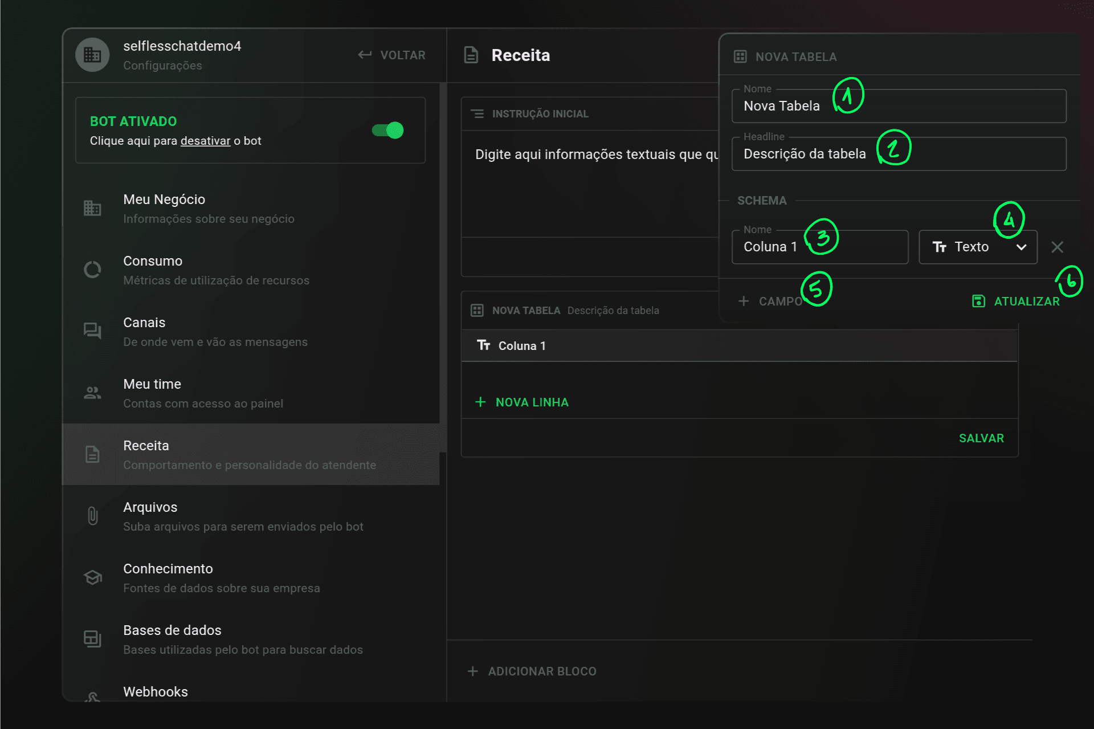Open the Arquivos section
This screenshot has height=729, width=1094.
tap(251, 516)
